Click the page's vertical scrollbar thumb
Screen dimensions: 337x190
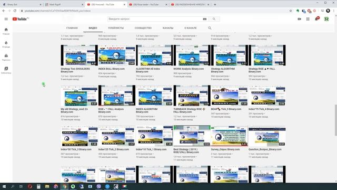(x=335, y=120)
